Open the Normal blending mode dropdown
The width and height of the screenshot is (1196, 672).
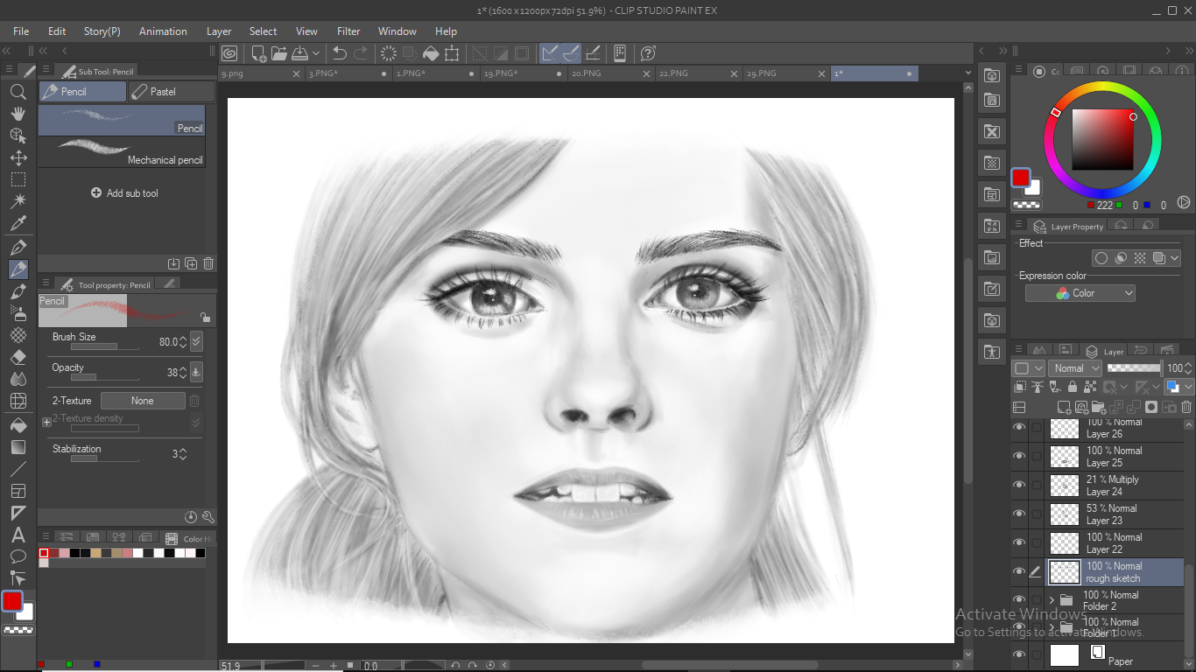pyautogui.click(x=1075, y=368)
